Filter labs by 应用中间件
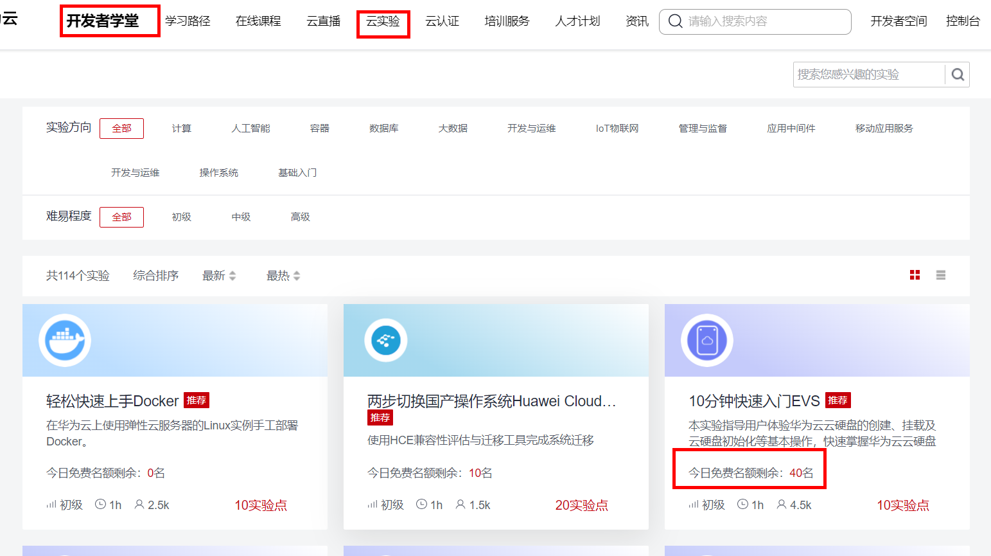Image resolution: width=991 pixels, height=556 pixels. (791, 129)
